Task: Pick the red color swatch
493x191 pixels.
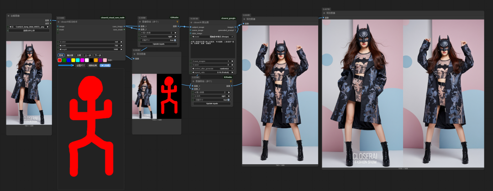Action: (60, 60)
